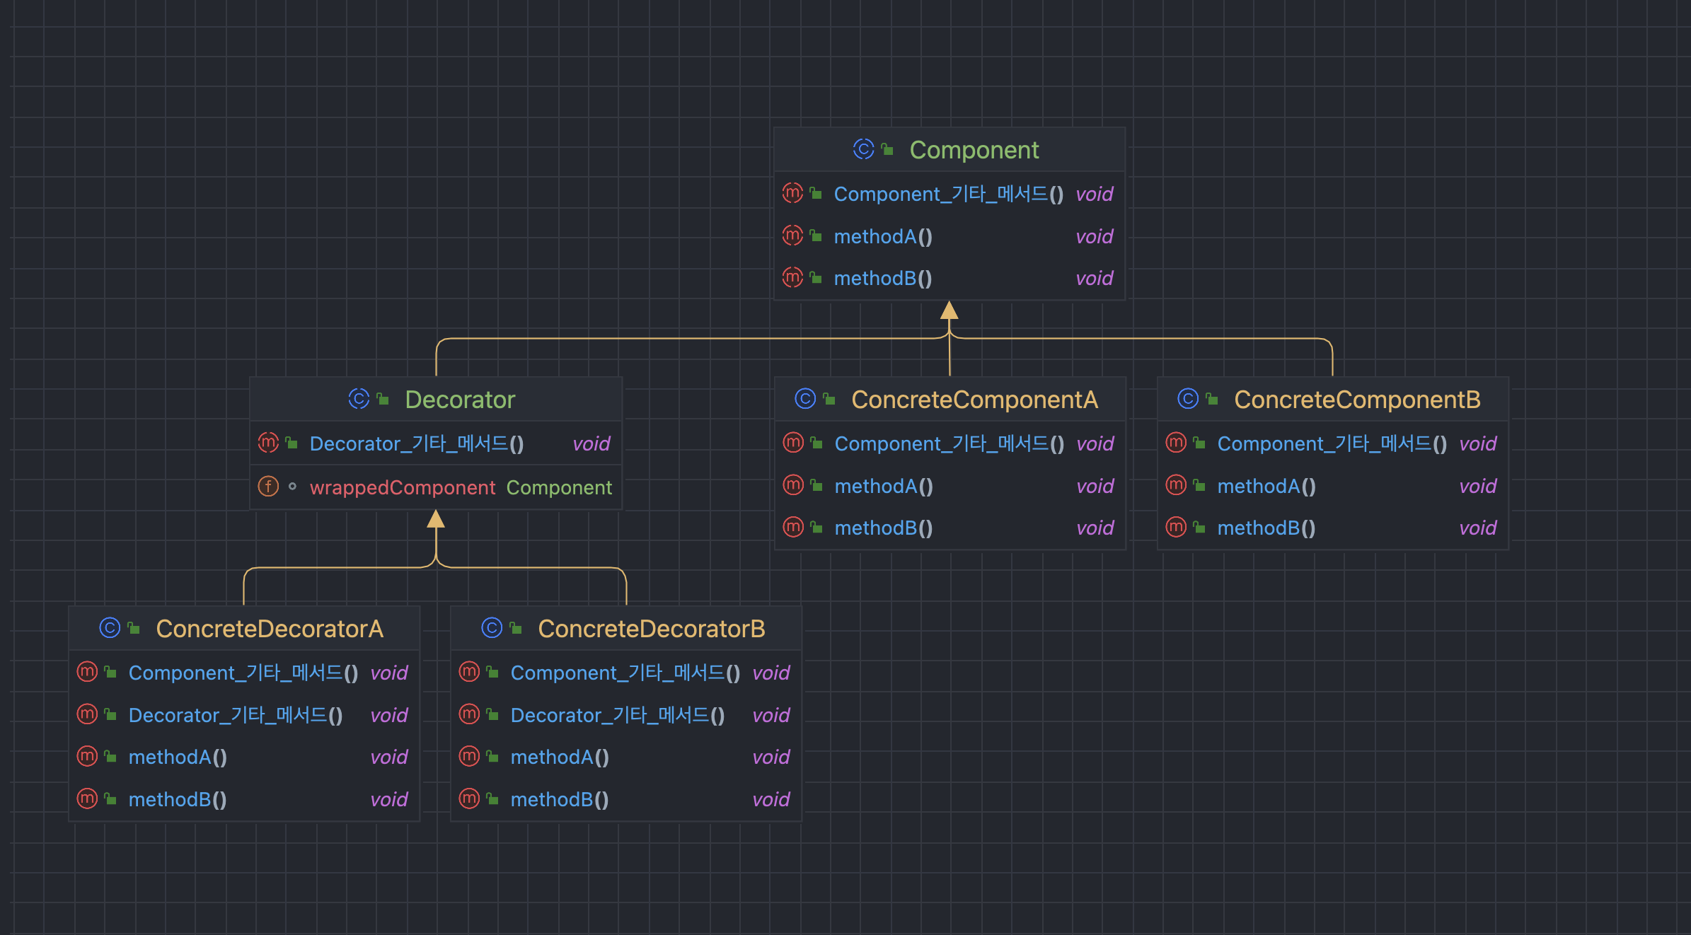Select the Component class title

coord(974,150)
